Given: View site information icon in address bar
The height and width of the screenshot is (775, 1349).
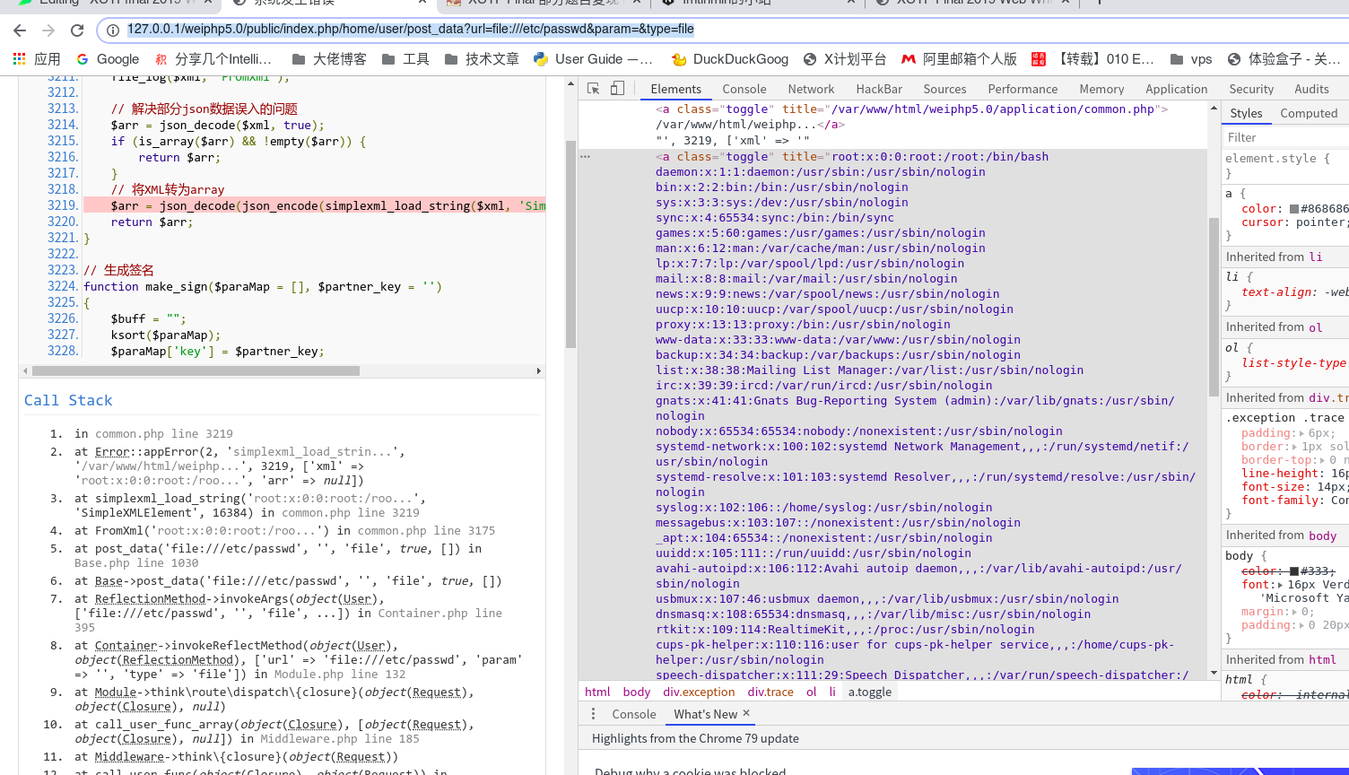Looking at the screenshot, I should (113, 30).
